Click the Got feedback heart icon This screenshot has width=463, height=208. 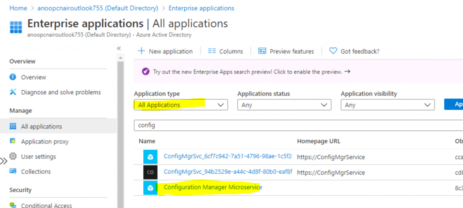(333, 51)
